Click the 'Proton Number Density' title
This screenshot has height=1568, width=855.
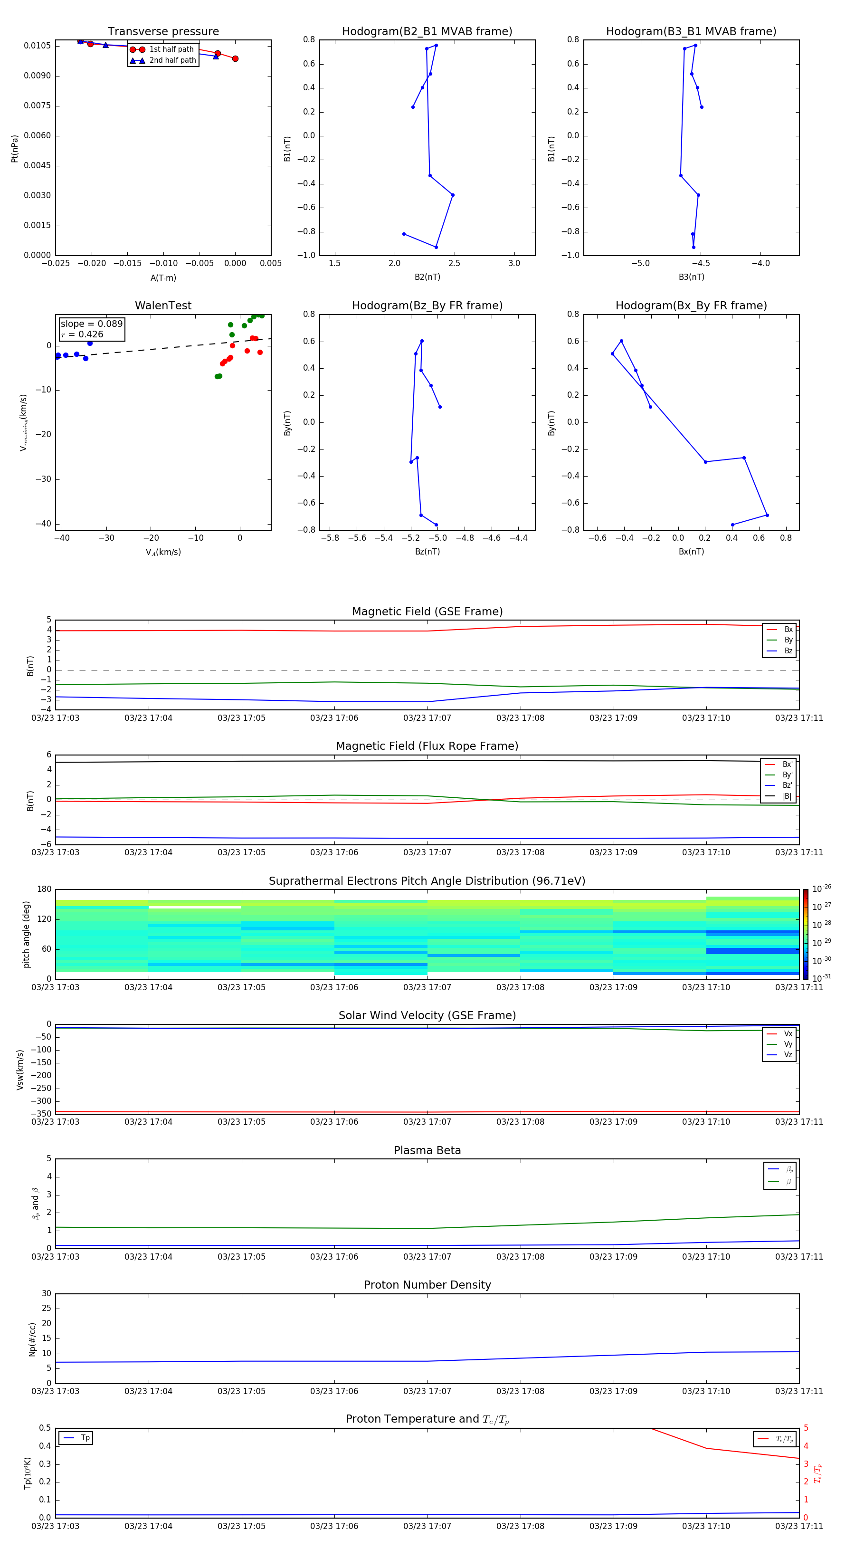(427, 1285)
